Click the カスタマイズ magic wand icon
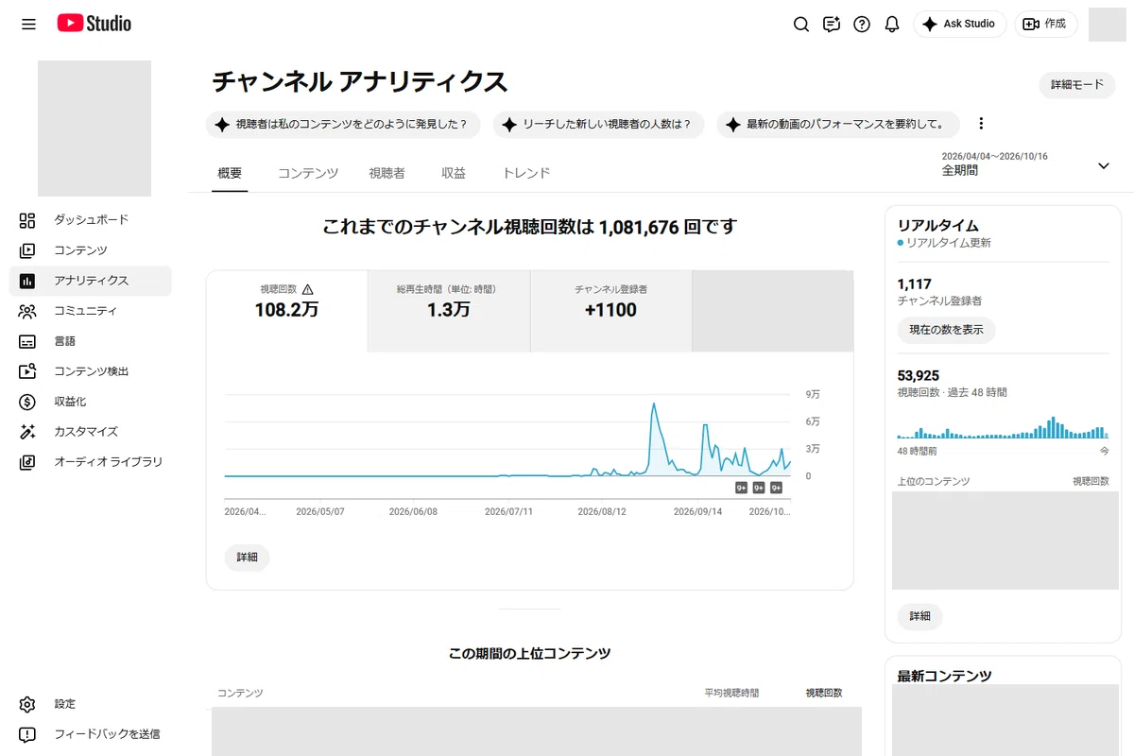Viewport: 1134px width, 756px height. pos(27,432)
